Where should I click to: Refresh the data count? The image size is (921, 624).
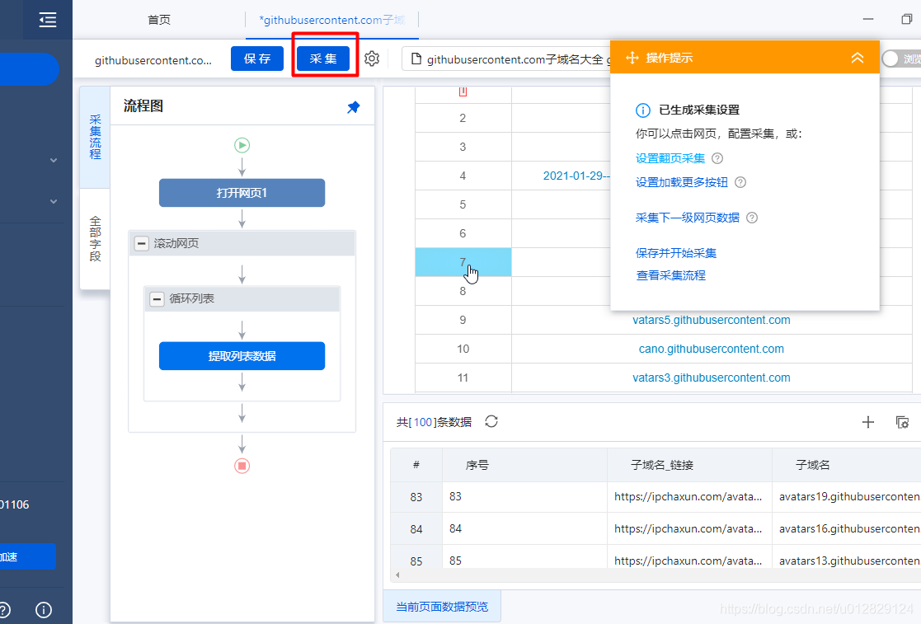pos(491,421)
